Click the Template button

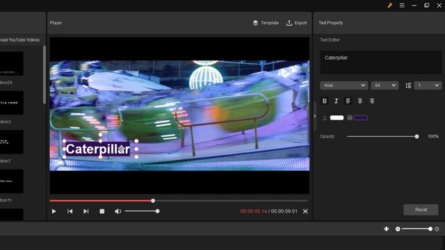point(266,23)
